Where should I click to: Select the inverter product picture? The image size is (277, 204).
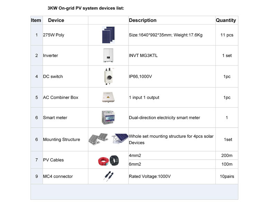[108, 55]
